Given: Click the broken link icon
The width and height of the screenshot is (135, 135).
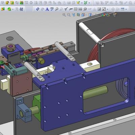Looking at the screenshot, I should (21, 9).
